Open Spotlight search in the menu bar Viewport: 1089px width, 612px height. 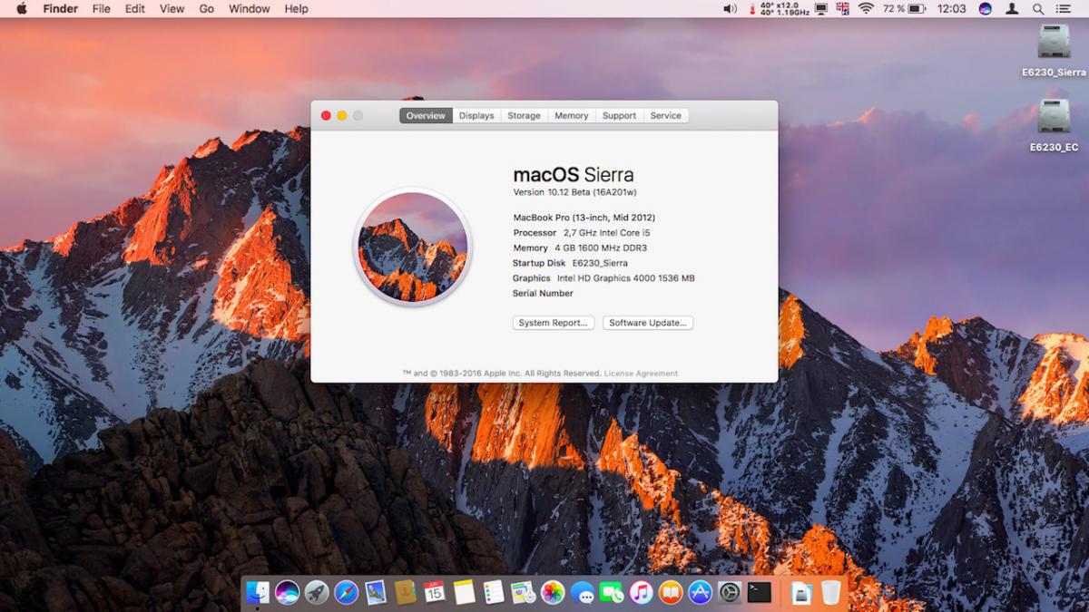(1037, 8)
